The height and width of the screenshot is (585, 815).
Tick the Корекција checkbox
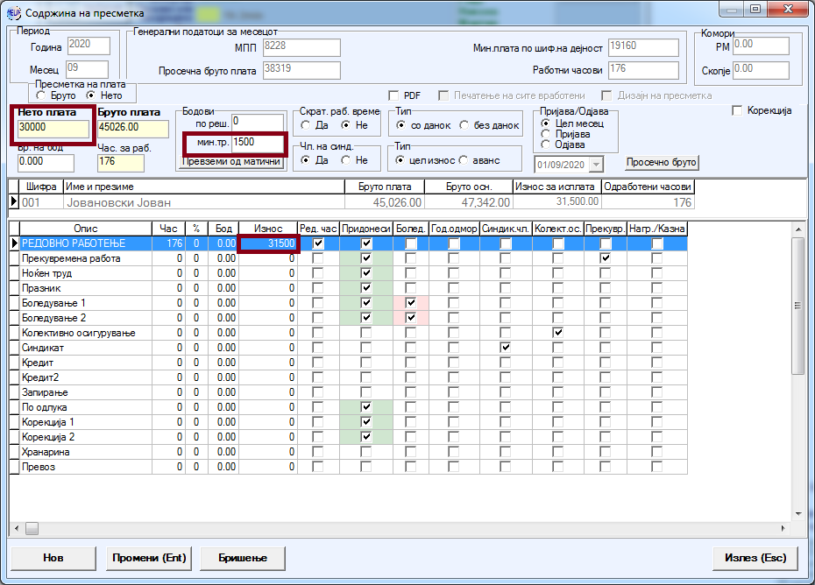(x=736, y=110)
